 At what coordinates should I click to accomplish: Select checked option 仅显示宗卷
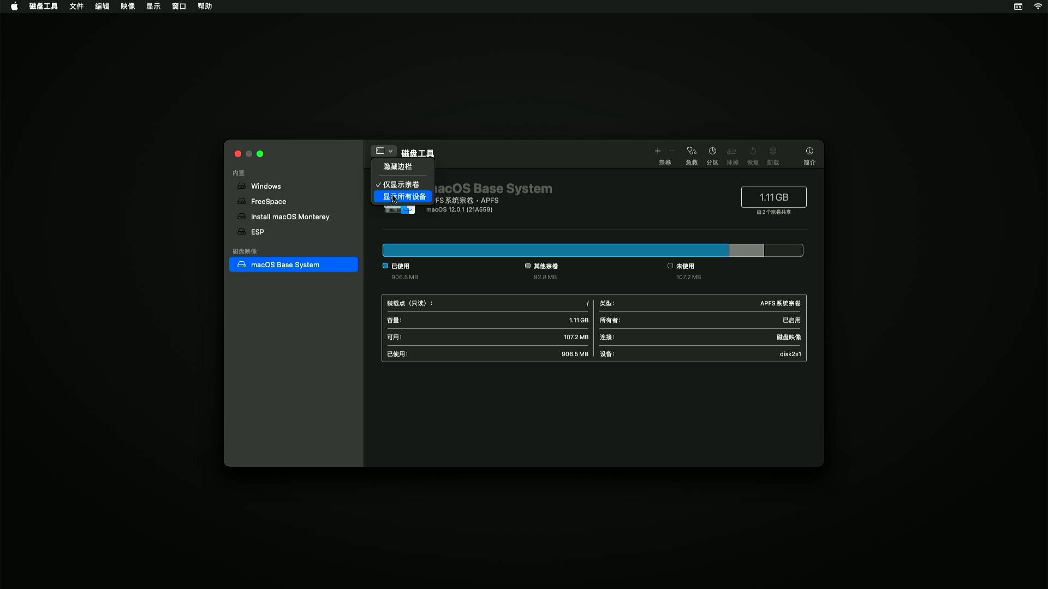(x=401, y=184)
